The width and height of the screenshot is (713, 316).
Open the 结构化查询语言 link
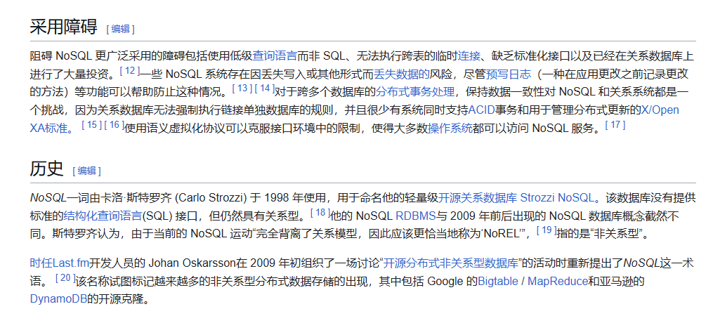(103, 216)
